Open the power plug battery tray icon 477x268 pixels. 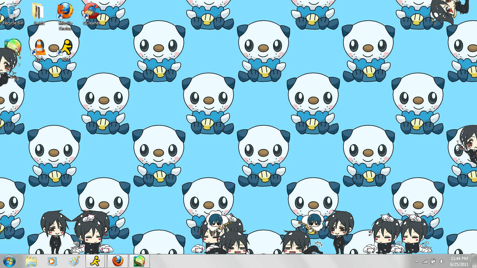tap(433, 261)
